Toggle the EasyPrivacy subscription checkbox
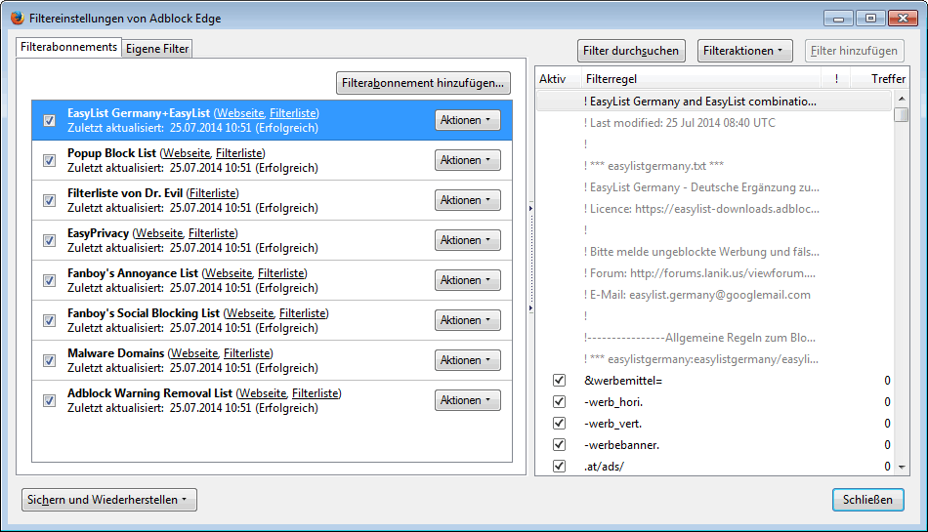Viewport: 928px width, 532px height. tap(50, 240)
